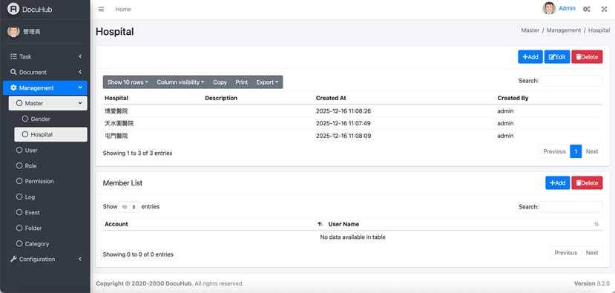Screen dimensions: 615x293
Task: Select the 博愛醫院 row
Action: (x=352, y=111)
